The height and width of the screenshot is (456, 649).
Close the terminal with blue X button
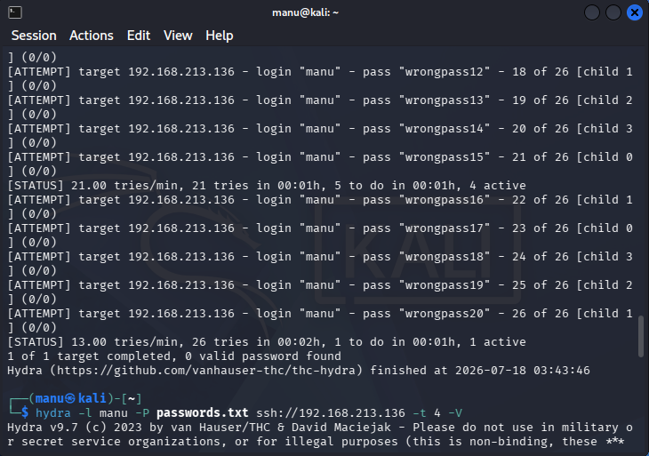point(635,12)
